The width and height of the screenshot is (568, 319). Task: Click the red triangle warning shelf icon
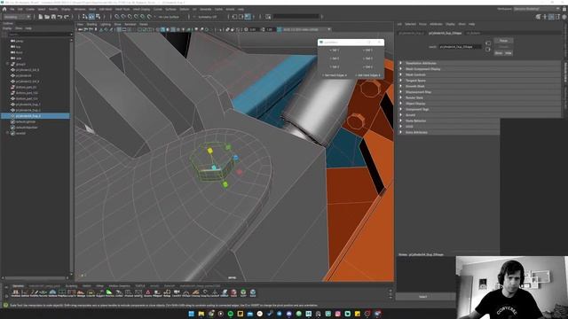(x=148, y=292)
